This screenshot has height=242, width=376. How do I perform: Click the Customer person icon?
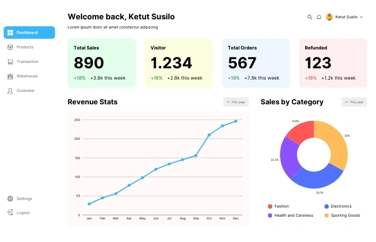[x=10, y=91]
